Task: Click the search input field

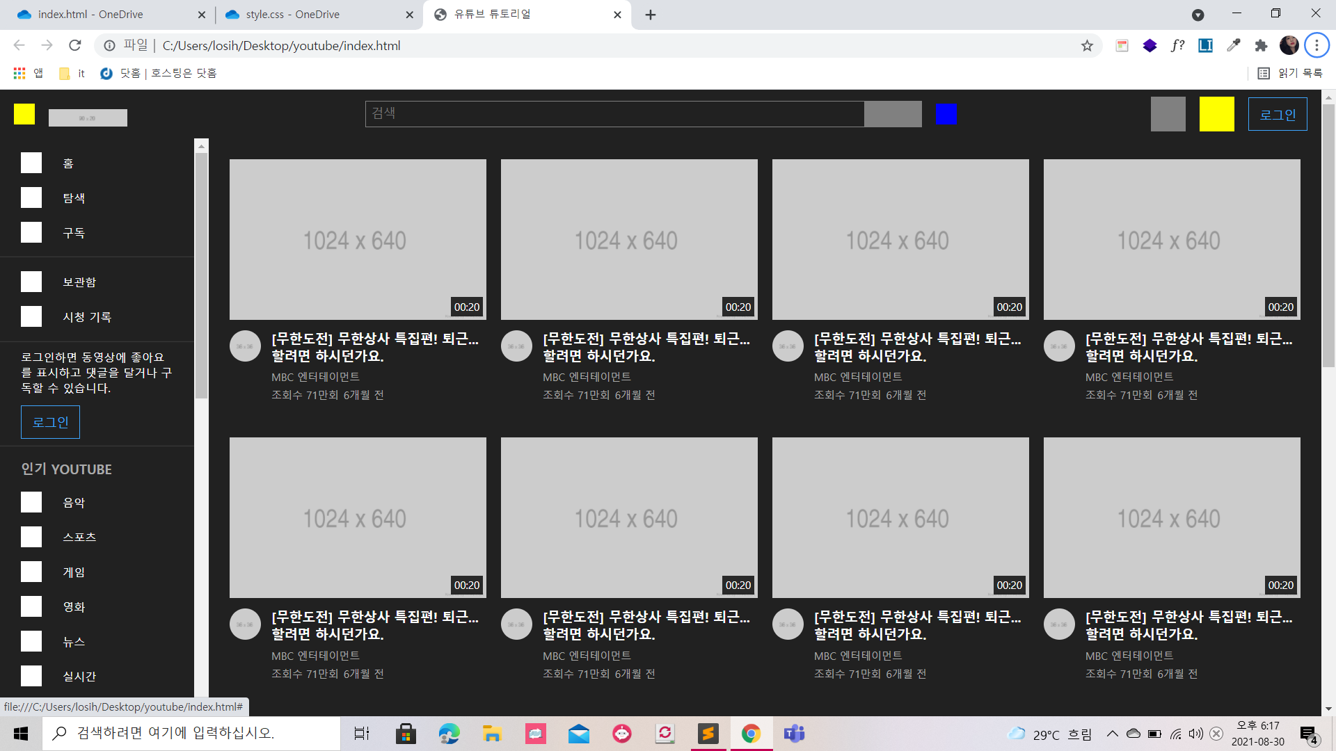Action: tap(614, 114)
